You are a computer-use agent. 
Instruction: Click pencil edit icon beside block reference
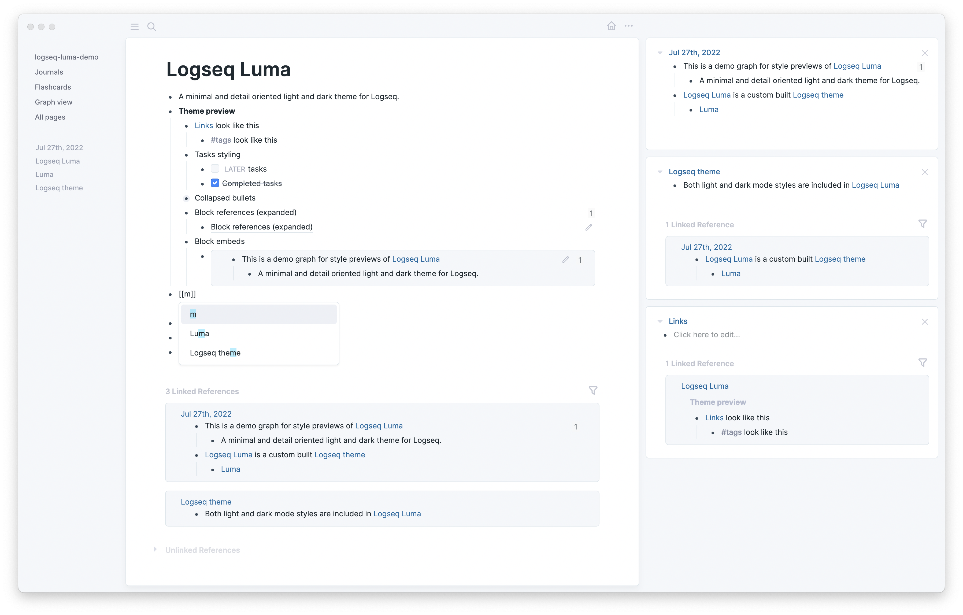[x=589, y=227]
